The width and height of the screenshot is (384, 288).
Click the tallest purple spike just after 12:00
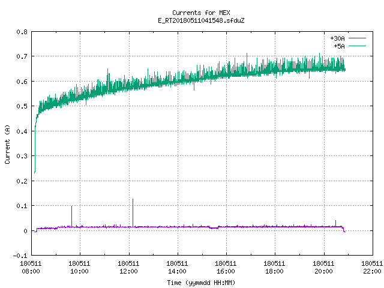pyautogui.click(x=133, y=212)
